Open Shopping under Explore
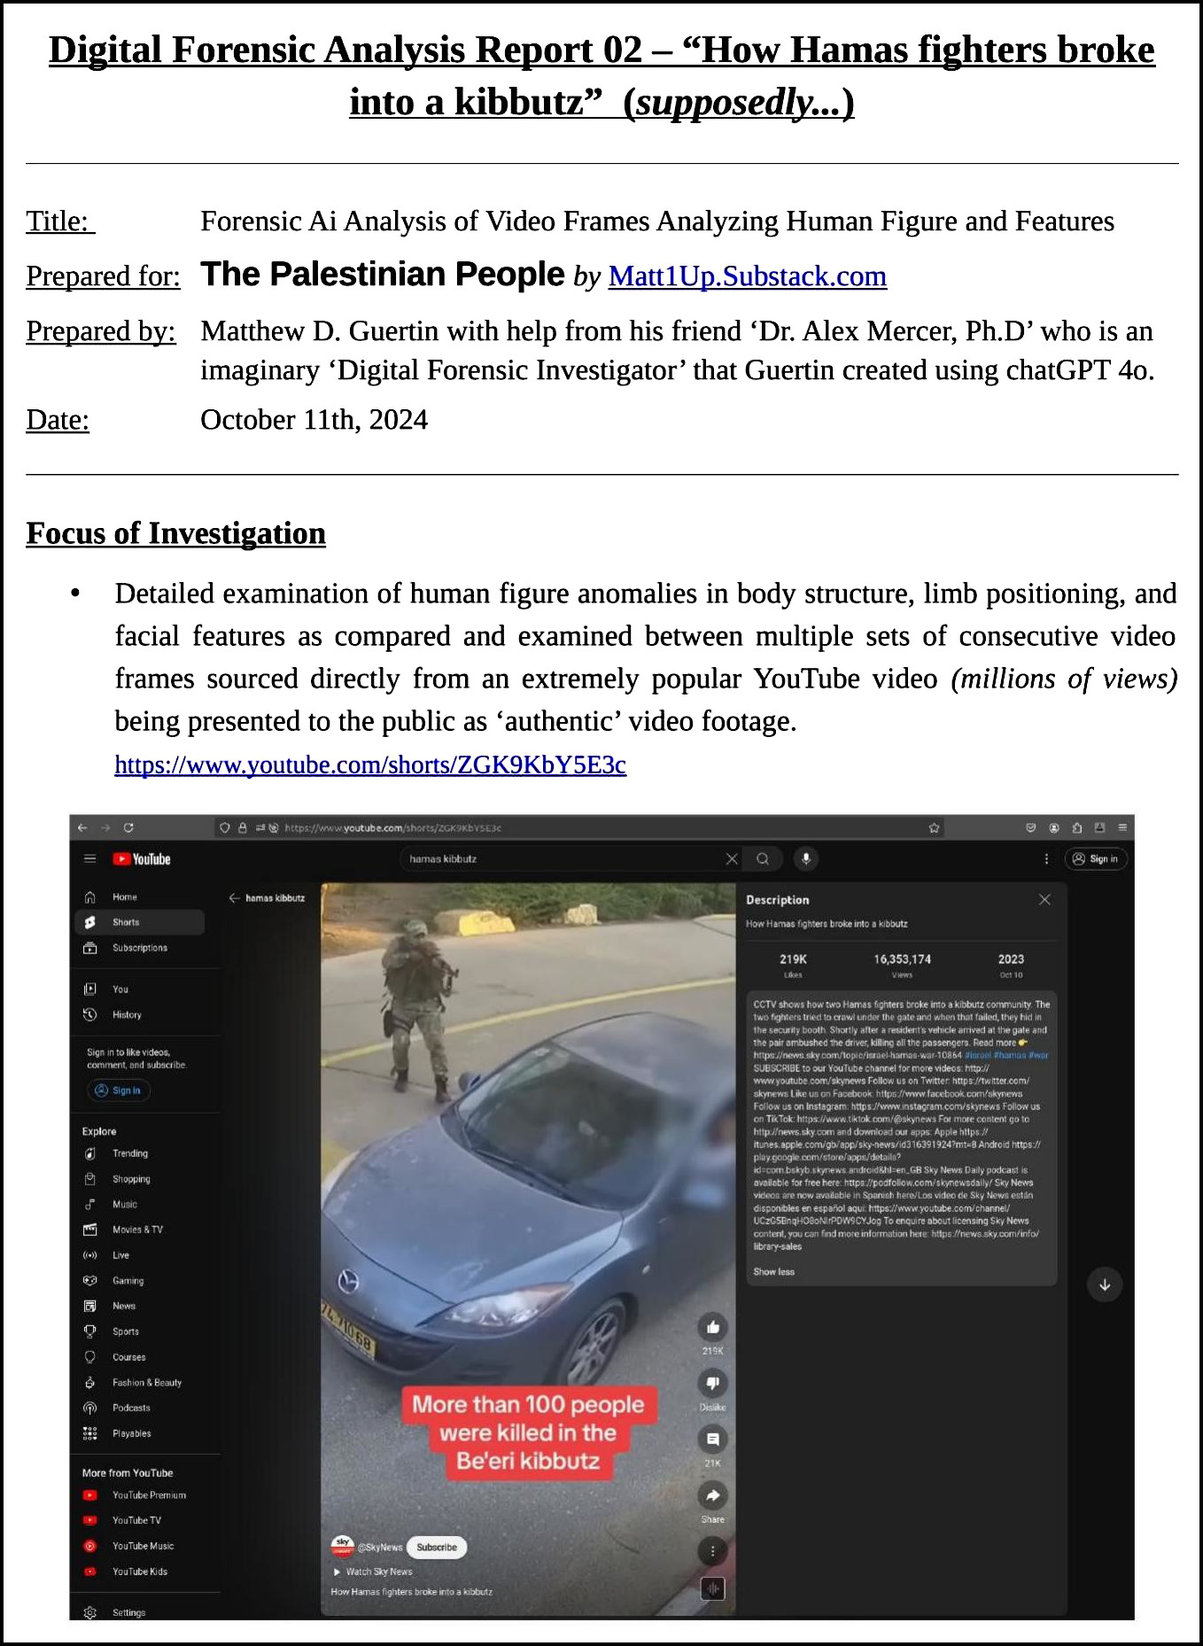Image resolution: width=1203 pixels, height=1646 pixels. [x=140, y=1179]
